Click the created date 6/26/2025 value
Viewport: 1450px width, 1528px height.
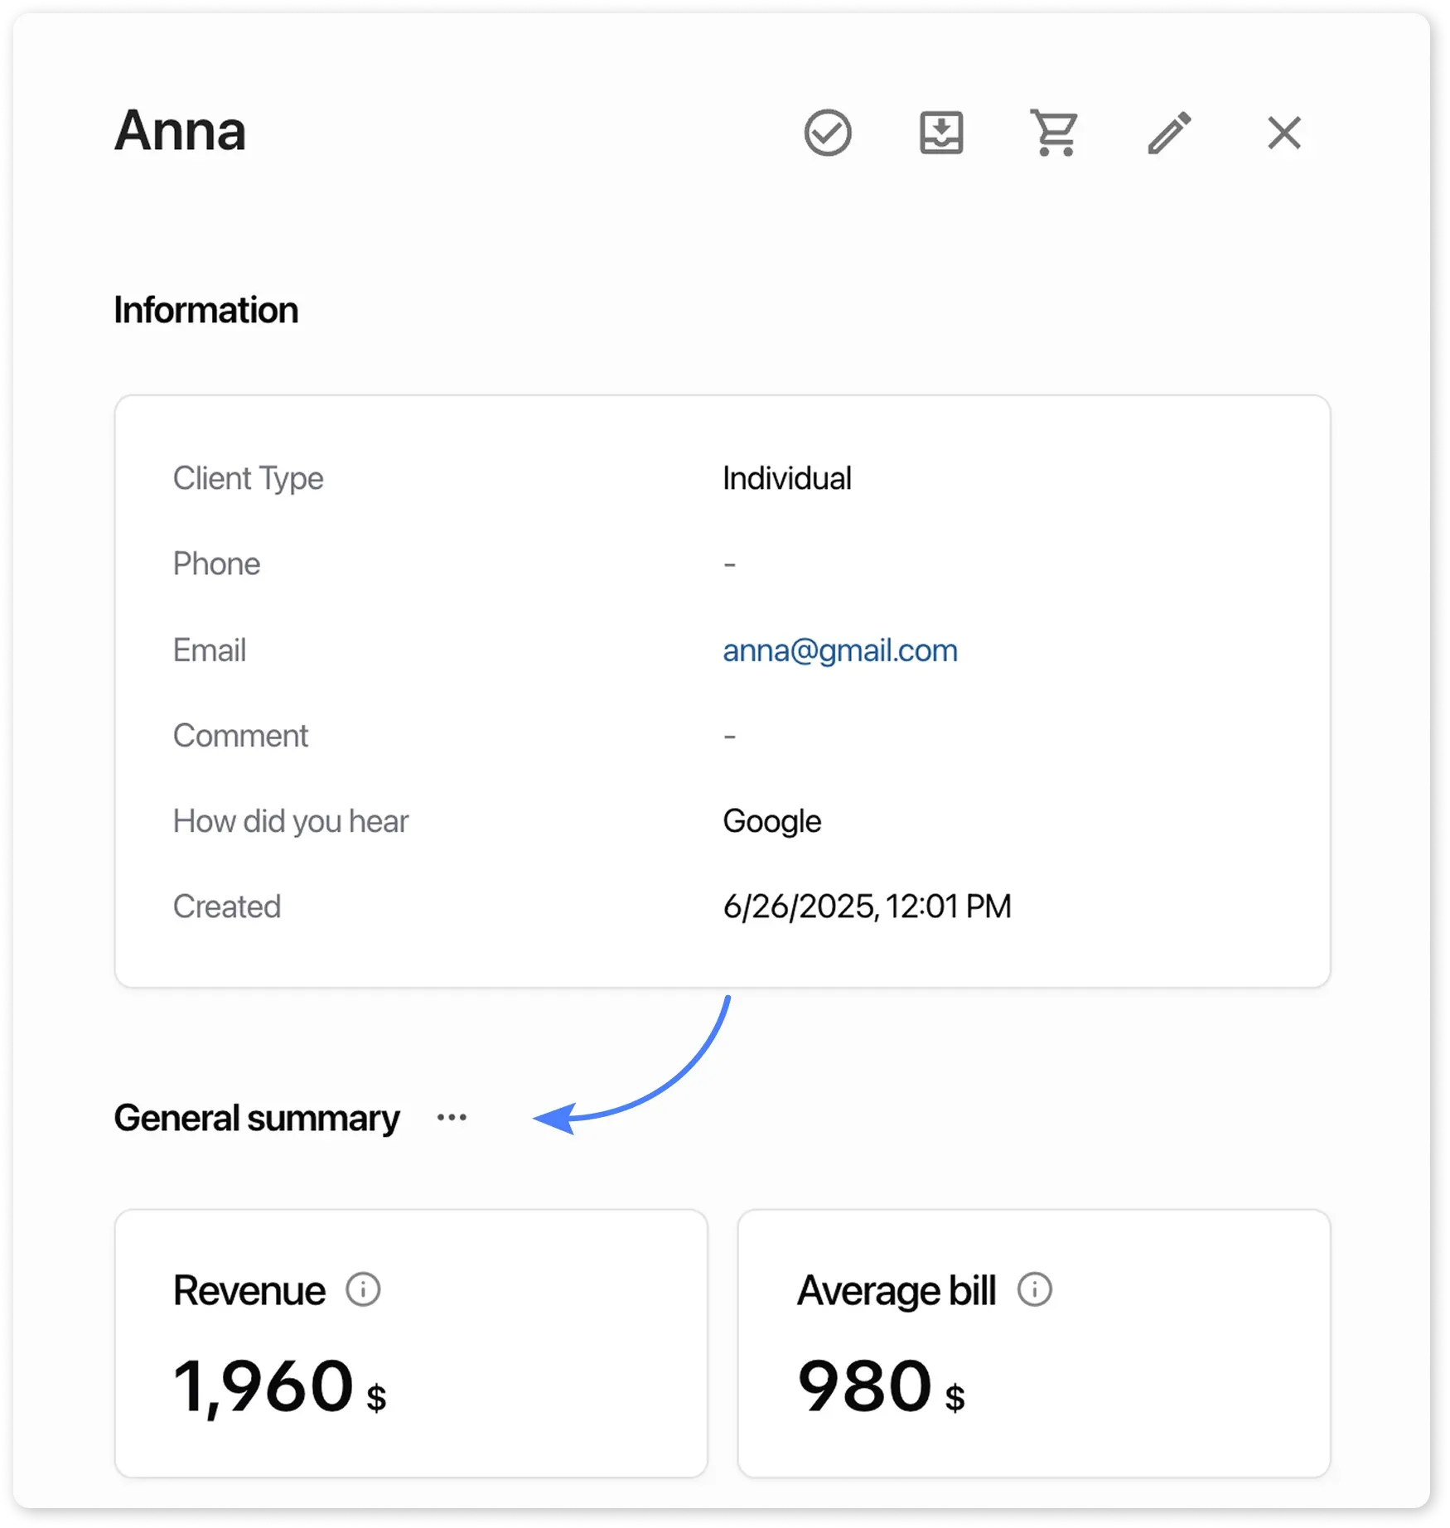pyautogui.click(x=866, y=907)
